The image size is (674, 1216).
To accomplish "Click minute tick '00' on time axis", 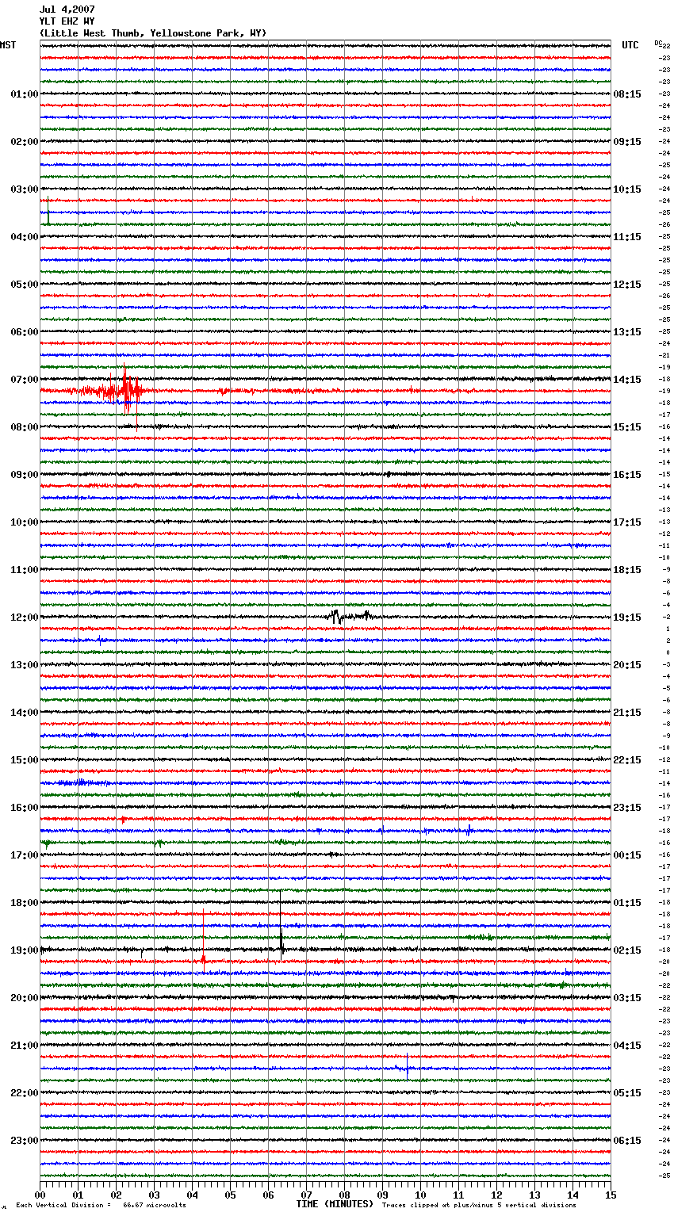I will (40, 1195).
